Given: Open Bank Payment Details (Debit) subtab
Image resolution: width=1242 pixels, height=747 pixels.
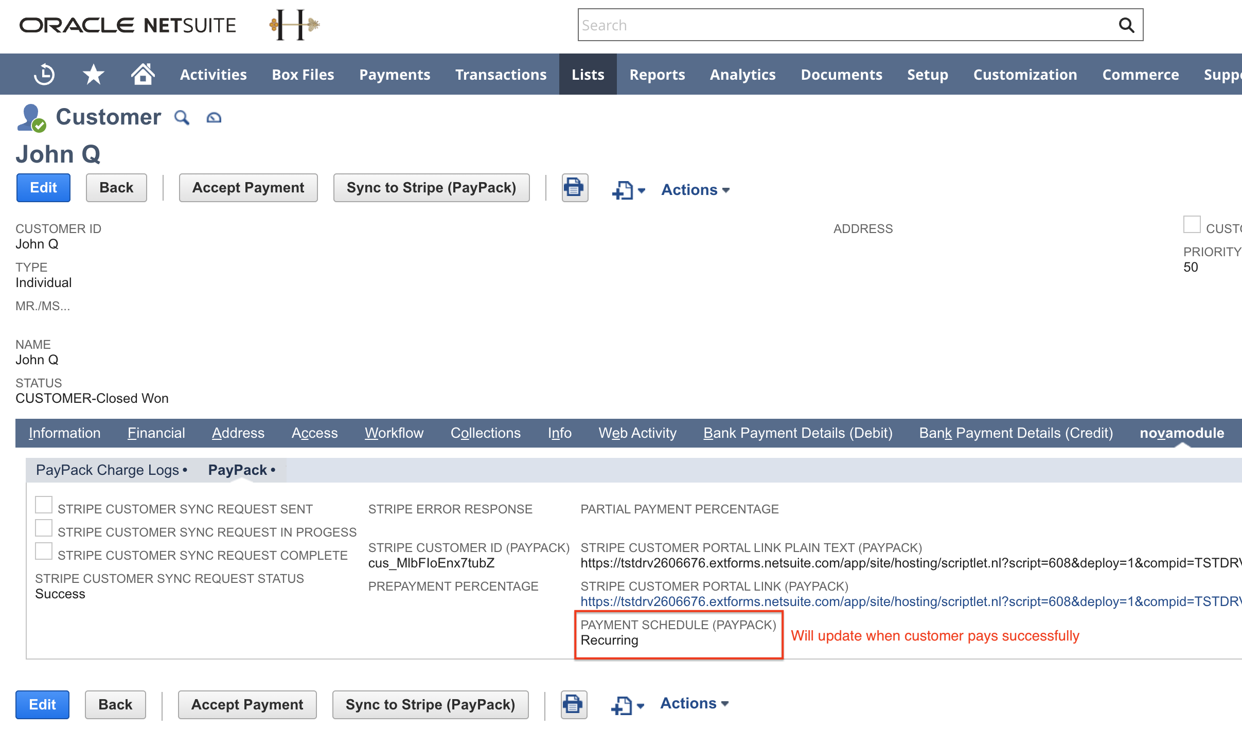Looking at the screenshot, I should coord(797,433).
